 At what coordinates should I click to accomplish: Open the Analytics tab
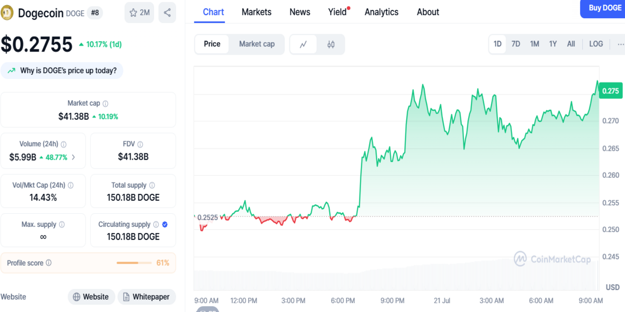point(381,12)
